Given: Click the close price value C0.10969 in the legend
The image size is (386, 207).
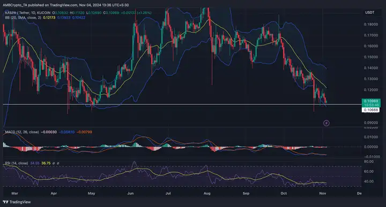Looking at the screenshot, I should point(111,12).
